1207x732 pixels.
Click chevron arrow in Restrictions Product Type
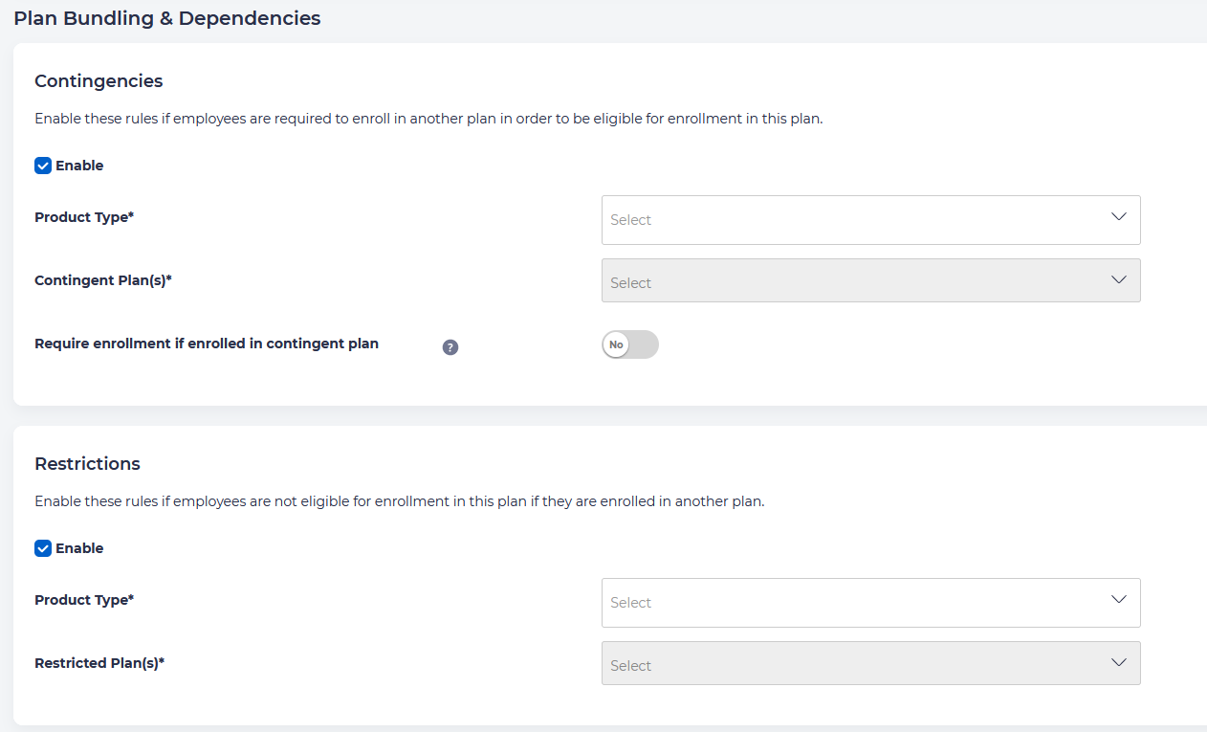[1119, 599]
